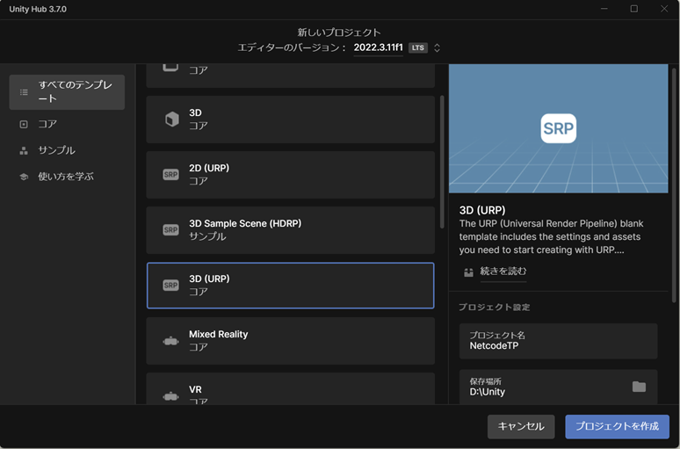Viewport: 680px width, 449px height.
Task: Switch to the コア category
Action: [47, 124]
